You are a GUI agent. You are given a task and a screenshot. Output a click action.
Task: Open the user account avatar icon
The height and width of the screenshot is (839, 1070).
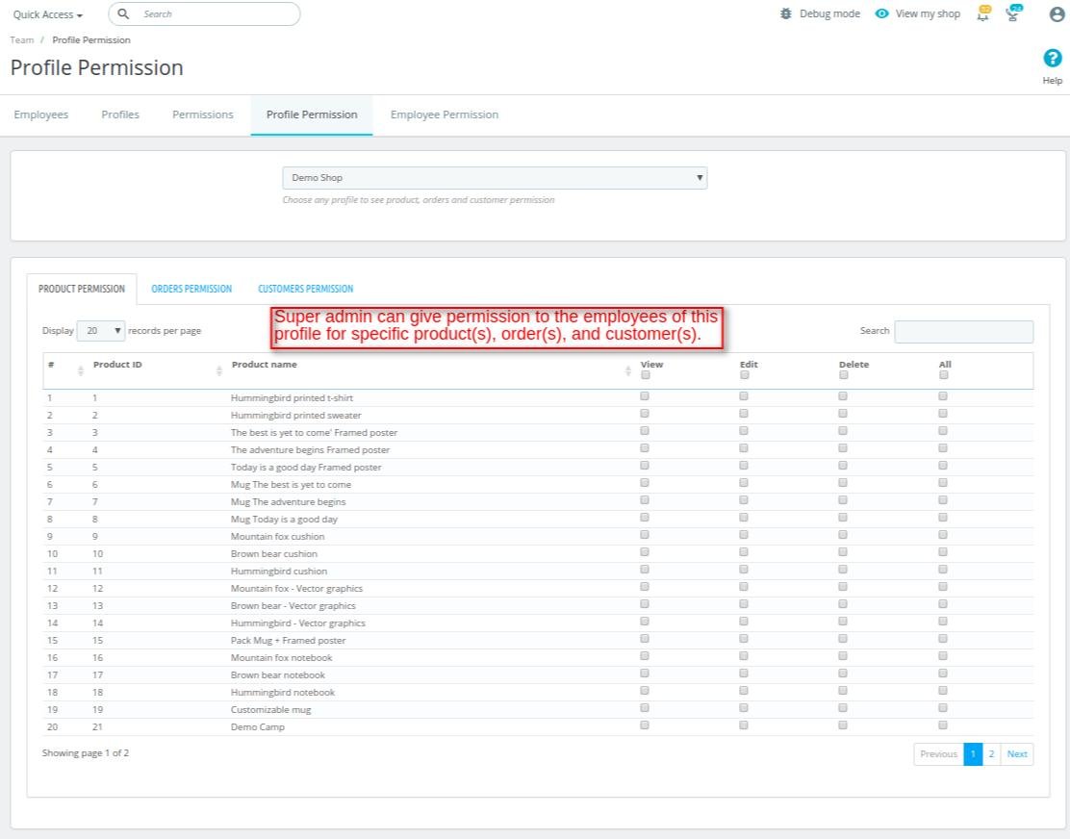(x=1057, y=13)
